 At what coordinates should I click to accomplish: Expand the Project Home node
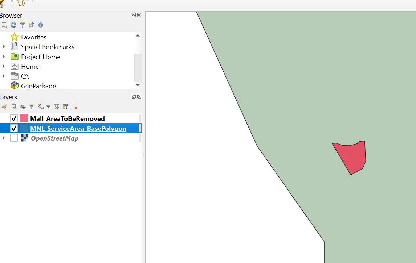(x=4, y=57)
